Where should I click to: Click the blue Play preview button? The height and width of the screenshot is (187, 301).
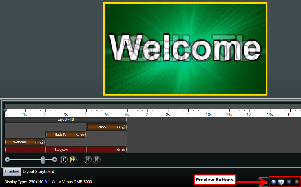tap(274, 182)
